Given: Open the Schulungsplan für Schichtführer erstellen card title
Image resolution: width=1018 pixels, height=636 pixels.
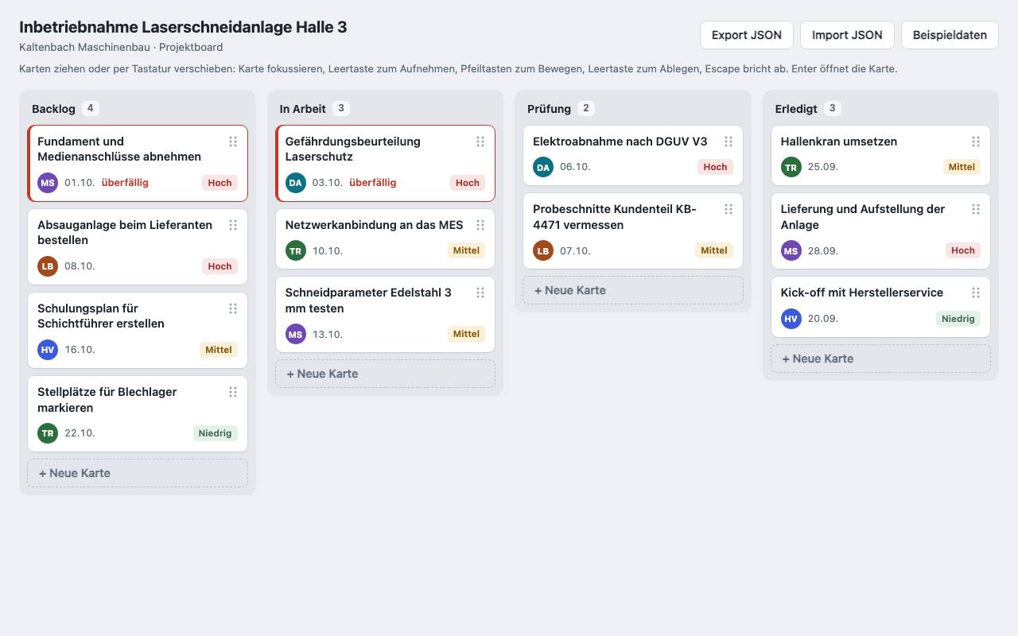Looking at the screenshot, I should [x=101, y=316].
